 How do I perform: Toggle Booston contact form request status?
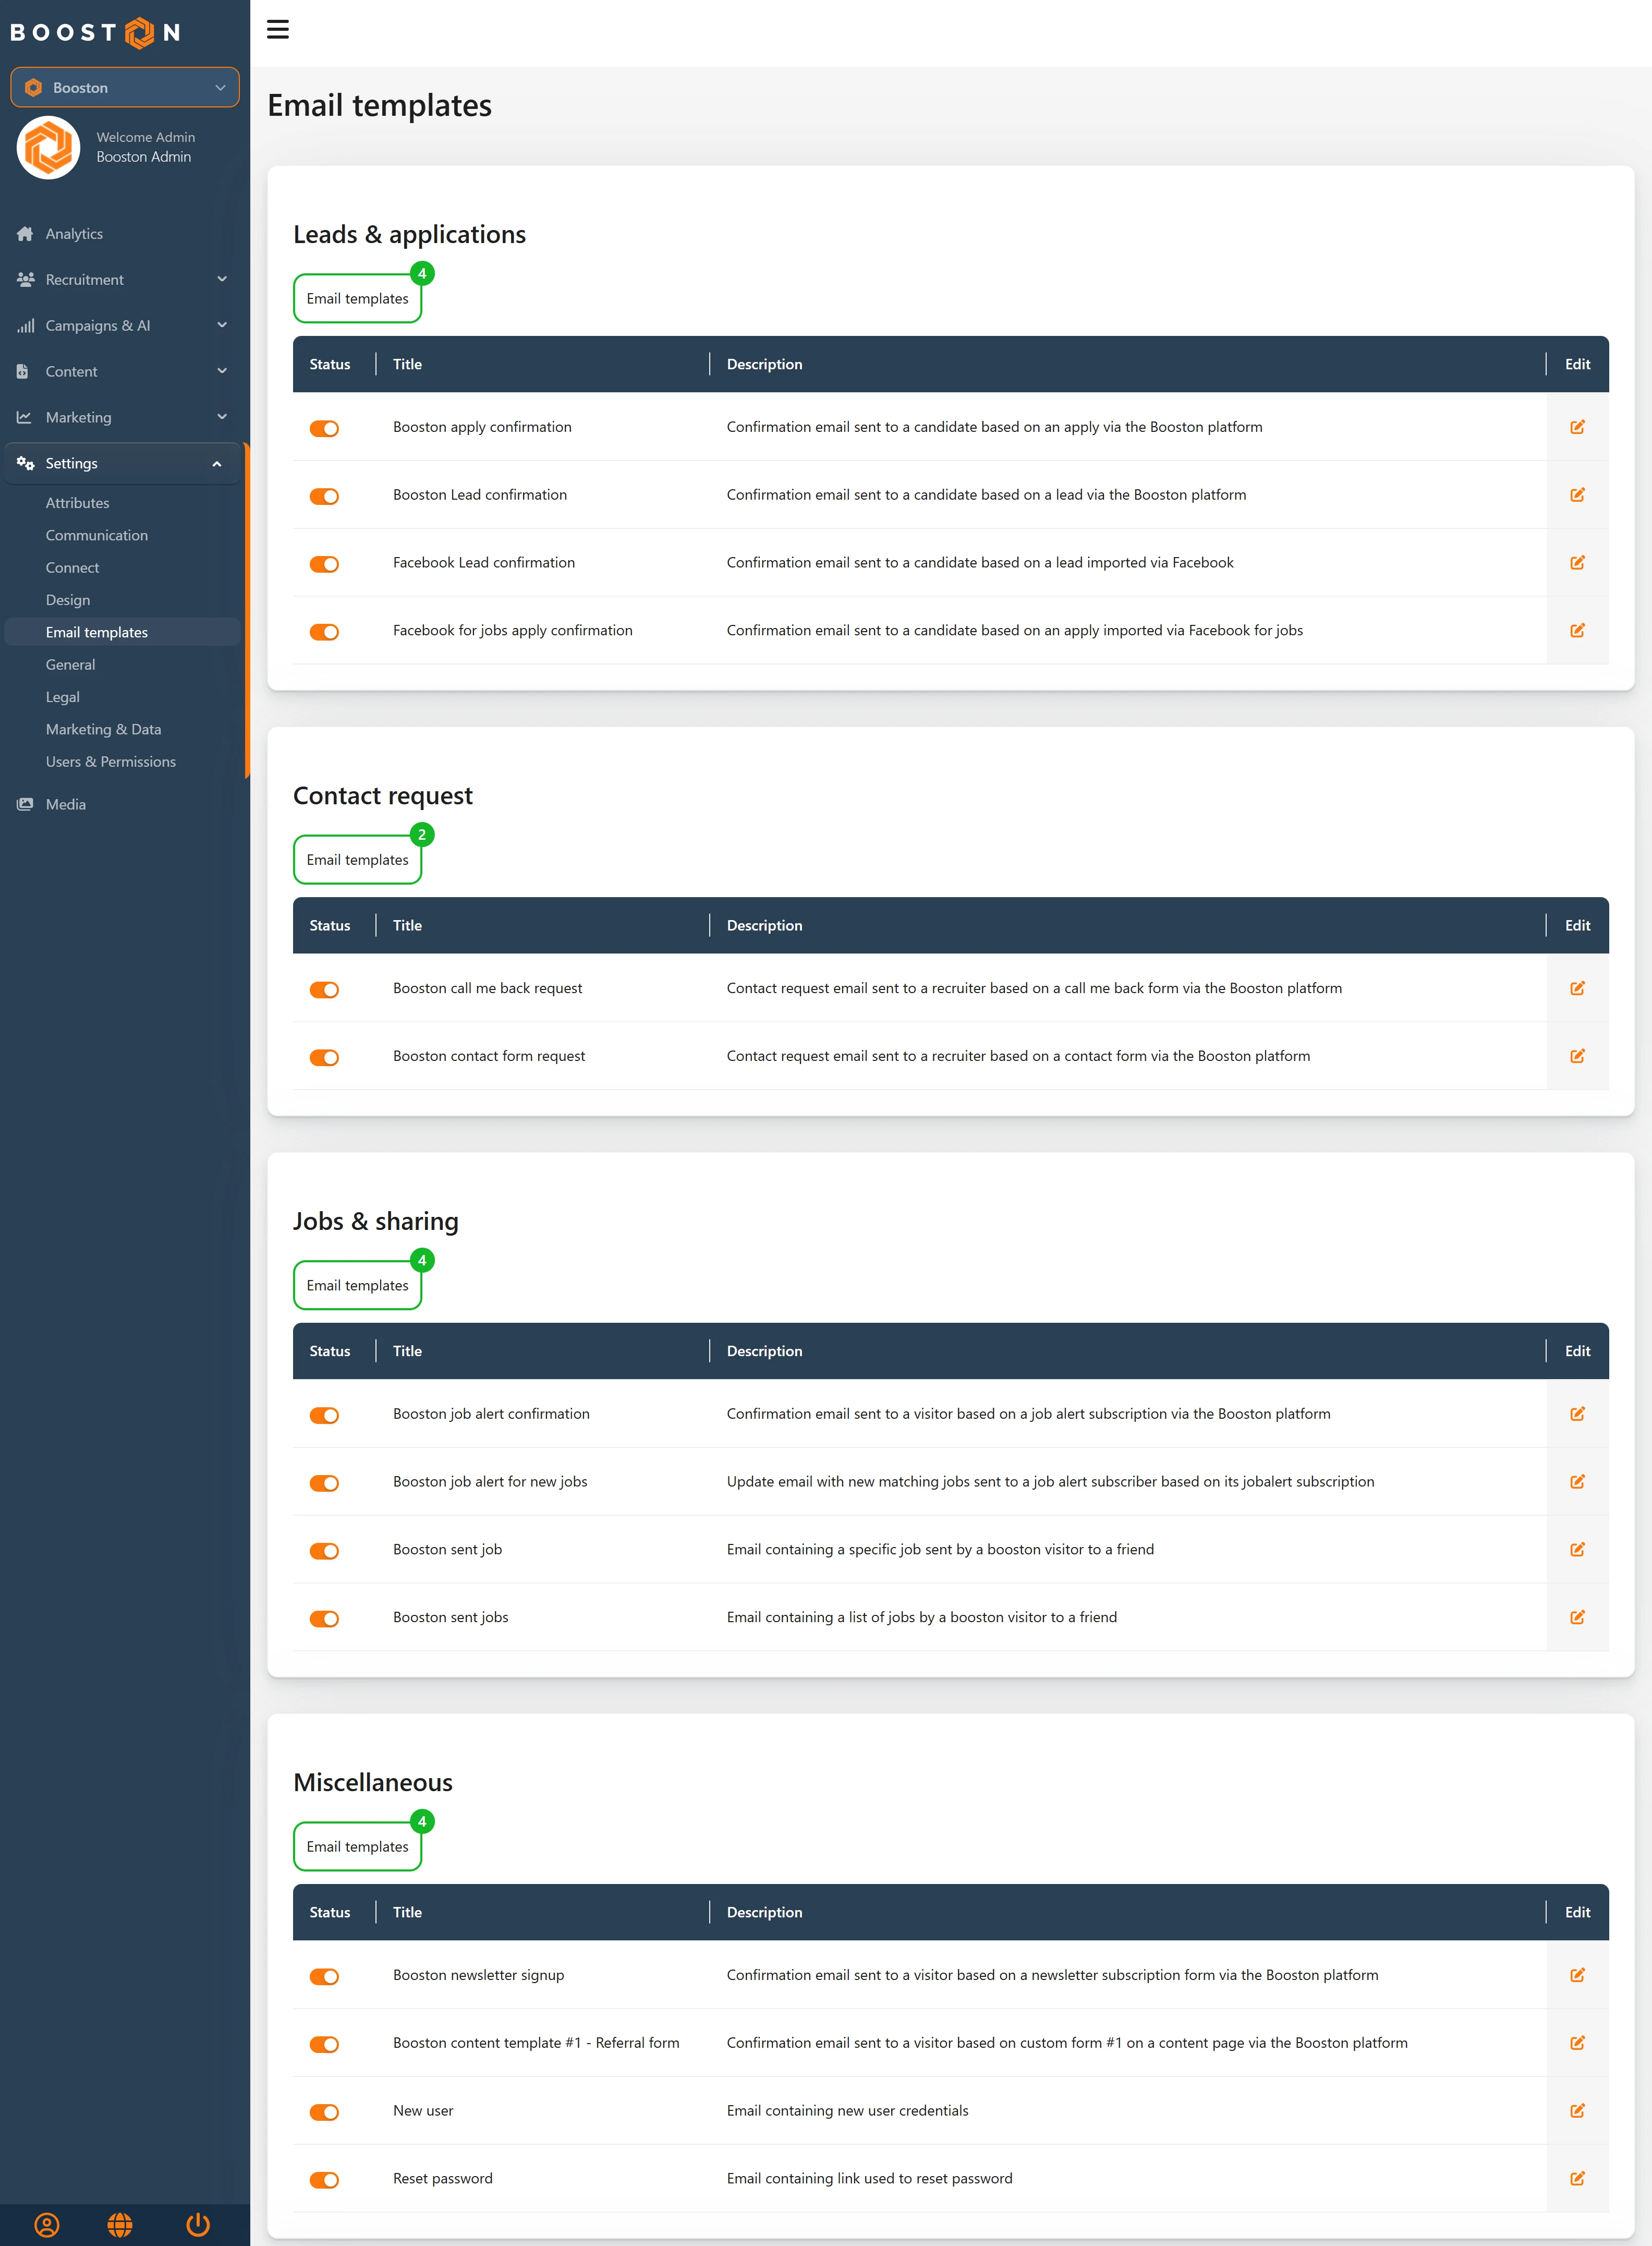(324, 1058)
